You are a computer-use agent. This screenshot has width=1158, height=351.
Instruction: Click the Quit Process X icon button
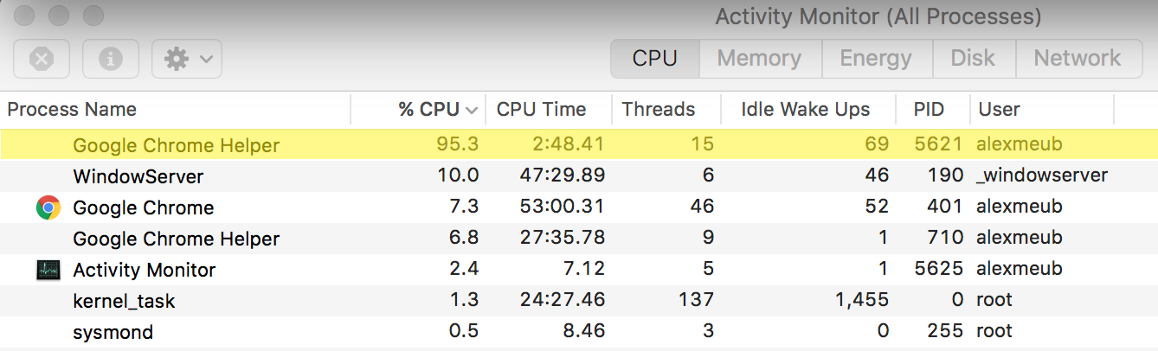[x=42, y=59]
